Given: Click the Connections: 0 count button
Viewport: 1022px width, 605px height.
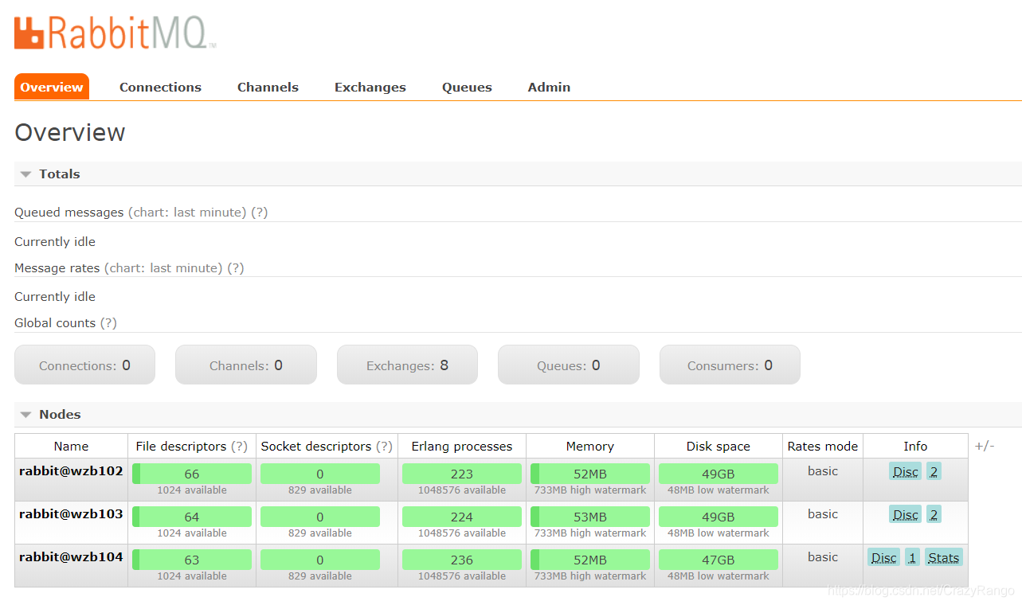Looking at the screenshot, I should click(x=84, y=365).
